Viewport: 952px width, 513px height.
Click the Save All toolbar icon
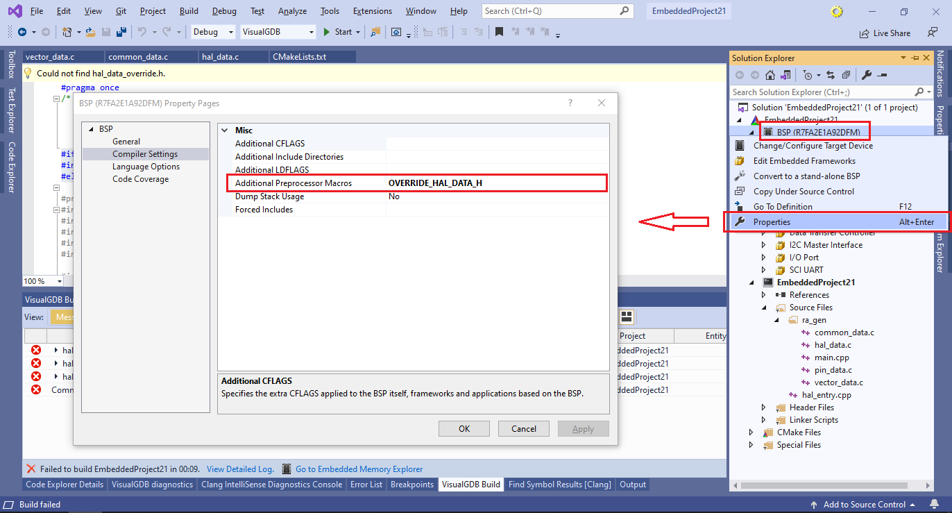coord(121,32)
